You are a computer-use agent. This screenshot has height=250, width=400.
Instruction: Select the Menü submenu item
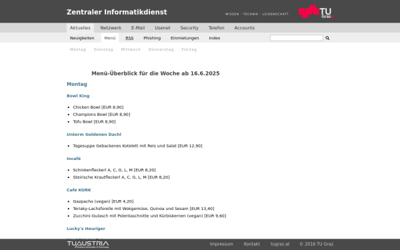click(x=110, y=38)
